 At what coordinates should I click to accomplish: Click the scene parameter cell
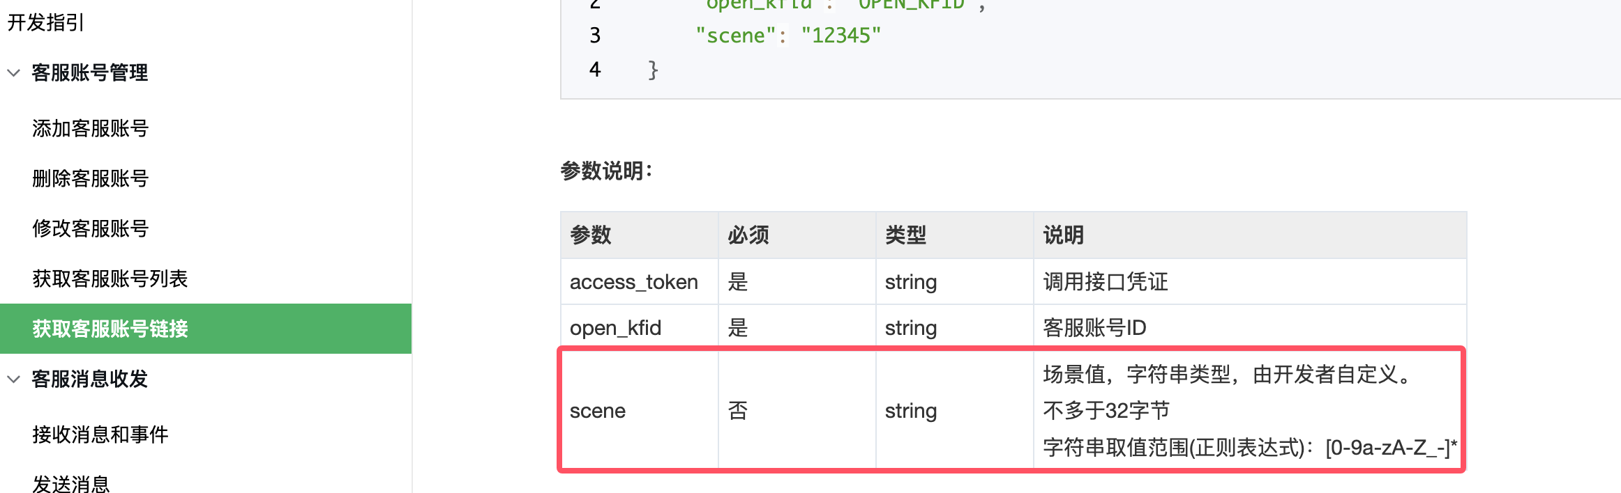click(x=640, y=411)
